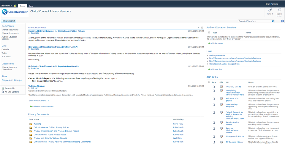Switch to the Page ribbon tab
The image size is (285, 144).
pos(31,6)
